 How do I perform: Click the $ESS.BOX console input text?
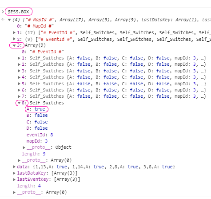coord(18,12)
